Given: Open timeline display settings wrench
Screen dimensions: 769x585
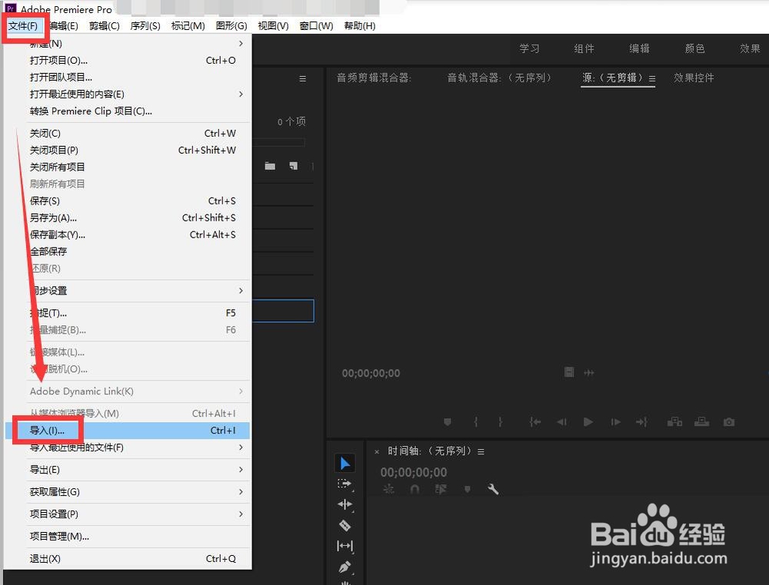Looking at the screenshot, I should [x=493, y=489].
